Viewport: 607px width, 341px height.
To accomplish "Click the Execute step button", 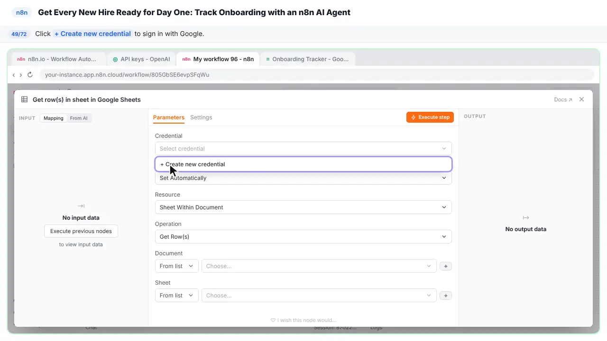I will click(430, 117).
